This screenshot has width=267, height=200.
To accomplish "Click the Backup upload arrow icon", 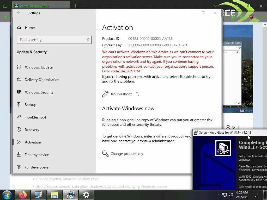I will coord(19,104).
